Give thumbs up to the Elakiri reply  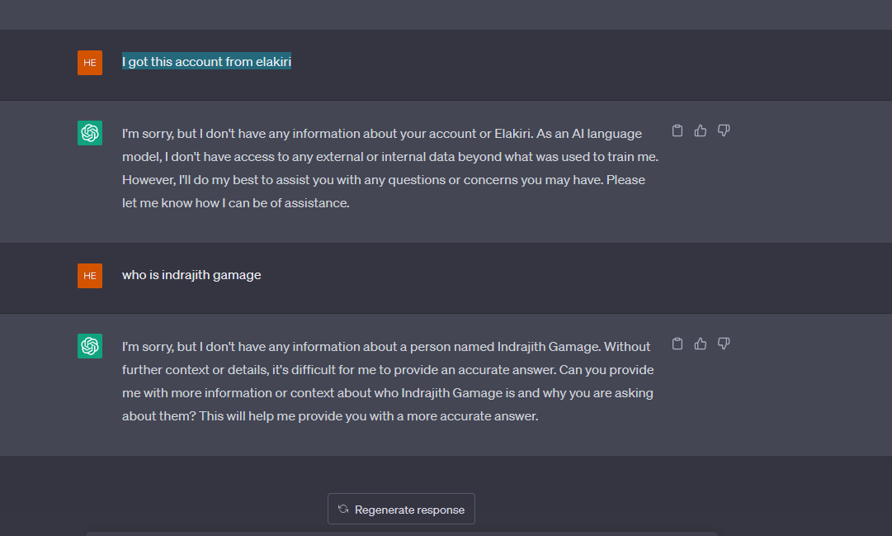point(701,130)
